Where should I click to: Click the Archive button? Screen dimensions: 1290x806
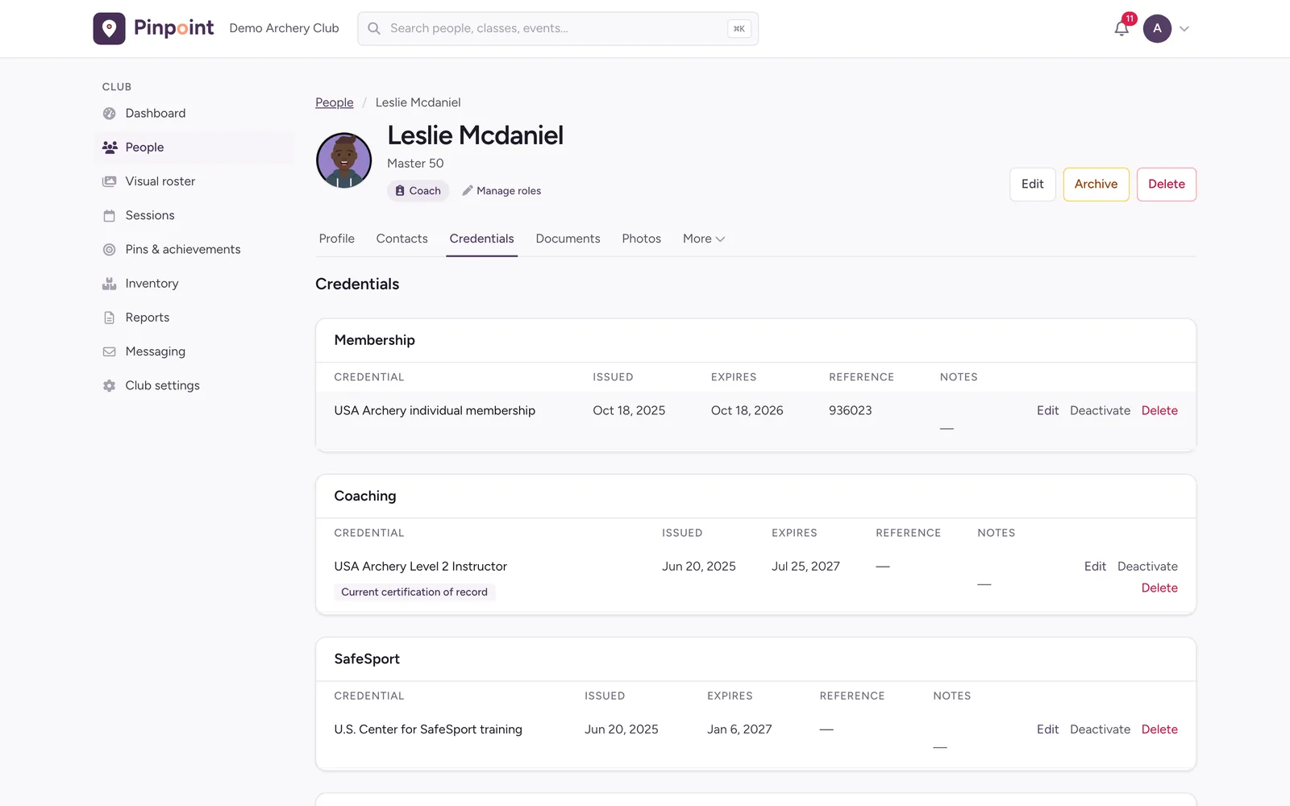[1096, 185]
